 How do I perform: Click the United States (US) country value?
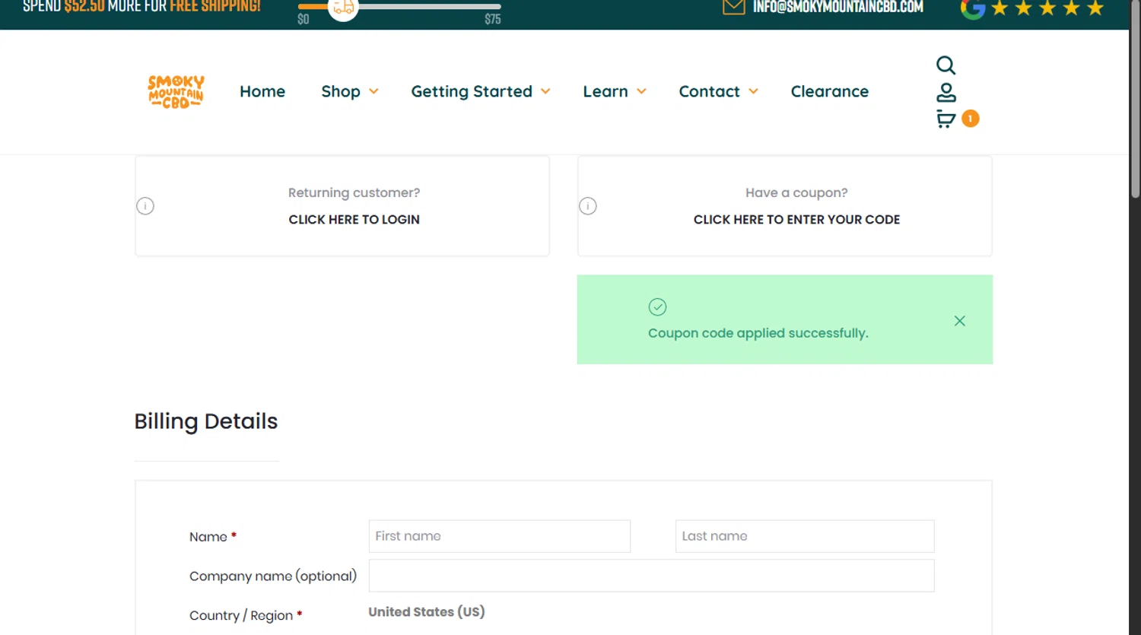coord(427,612)
